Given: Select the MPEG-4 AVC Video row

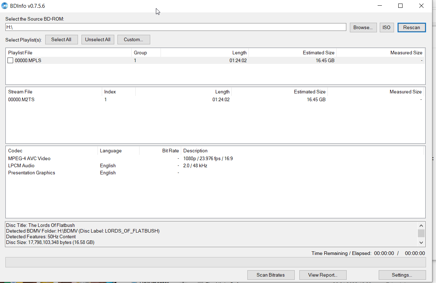Looking at the screenshot, I should click(x=215, y=158).
